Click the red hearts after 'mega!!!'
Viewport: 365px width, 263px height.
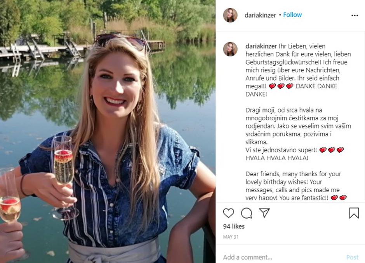pyautogui.click(x=281, y=86)
